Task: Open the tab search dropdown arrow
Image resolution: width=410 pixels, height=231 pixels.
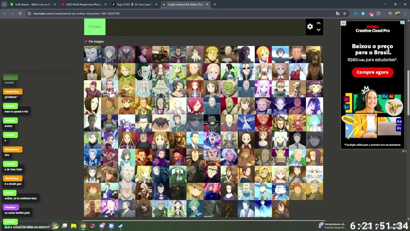Action: [4, 4]
